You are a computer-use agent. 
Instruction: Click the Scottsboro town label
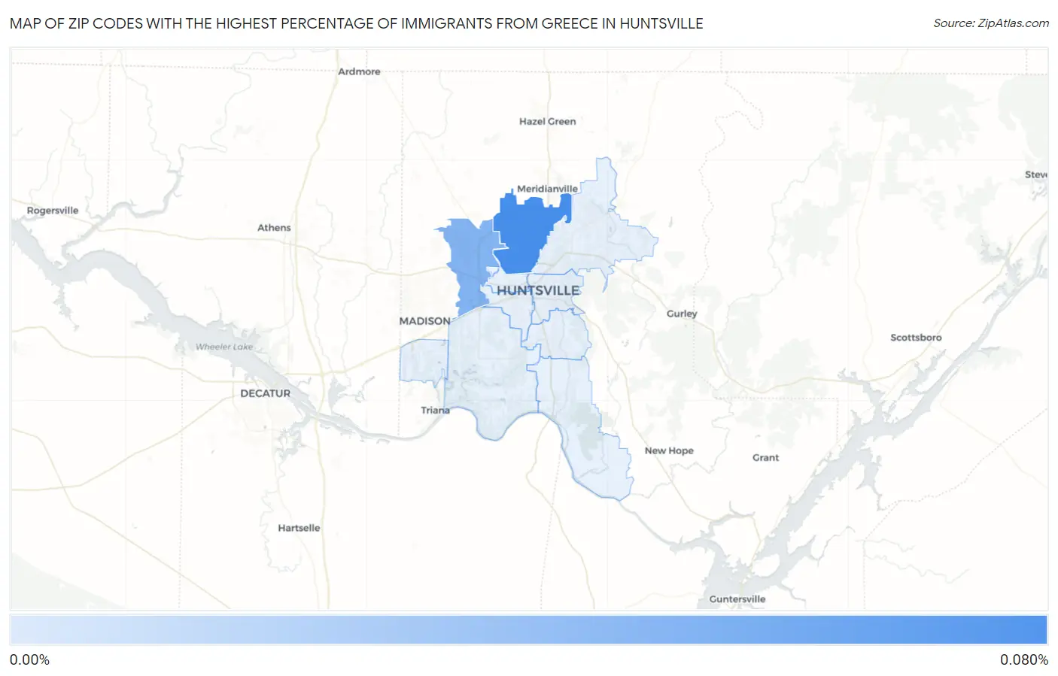coord(916,338)
